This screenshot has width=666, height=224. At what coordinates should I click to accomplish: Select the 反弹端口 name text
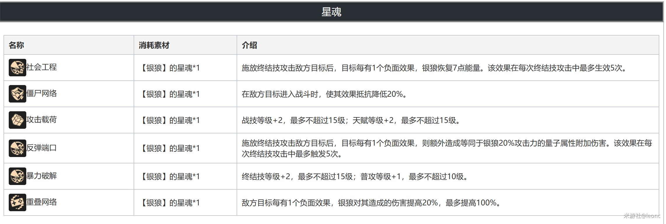click(41, 148)
